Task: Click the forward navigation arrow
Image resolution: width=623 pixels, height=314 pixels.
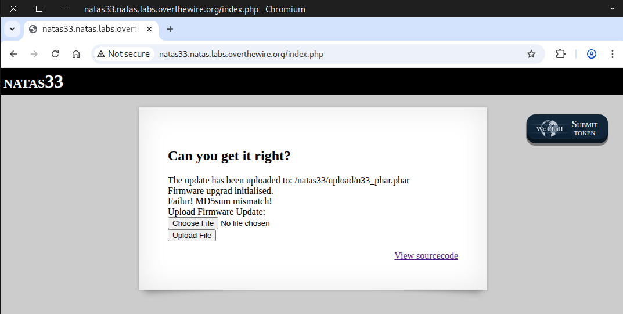Action: [x=34, y=54]
